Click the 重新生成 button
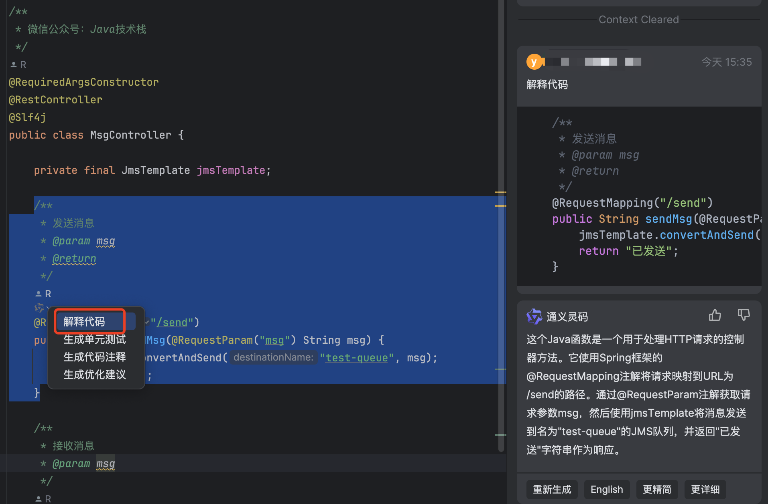 click(x=552, y=489)
